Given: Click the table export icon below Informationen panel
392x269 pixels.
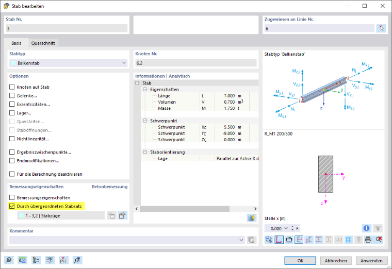Looking at the screenshot, I should [x=252, y=217].
